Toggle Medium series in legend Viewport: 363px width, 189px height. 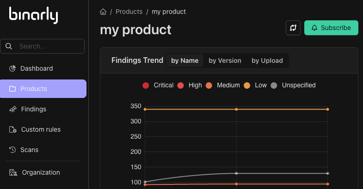[223, 85]
